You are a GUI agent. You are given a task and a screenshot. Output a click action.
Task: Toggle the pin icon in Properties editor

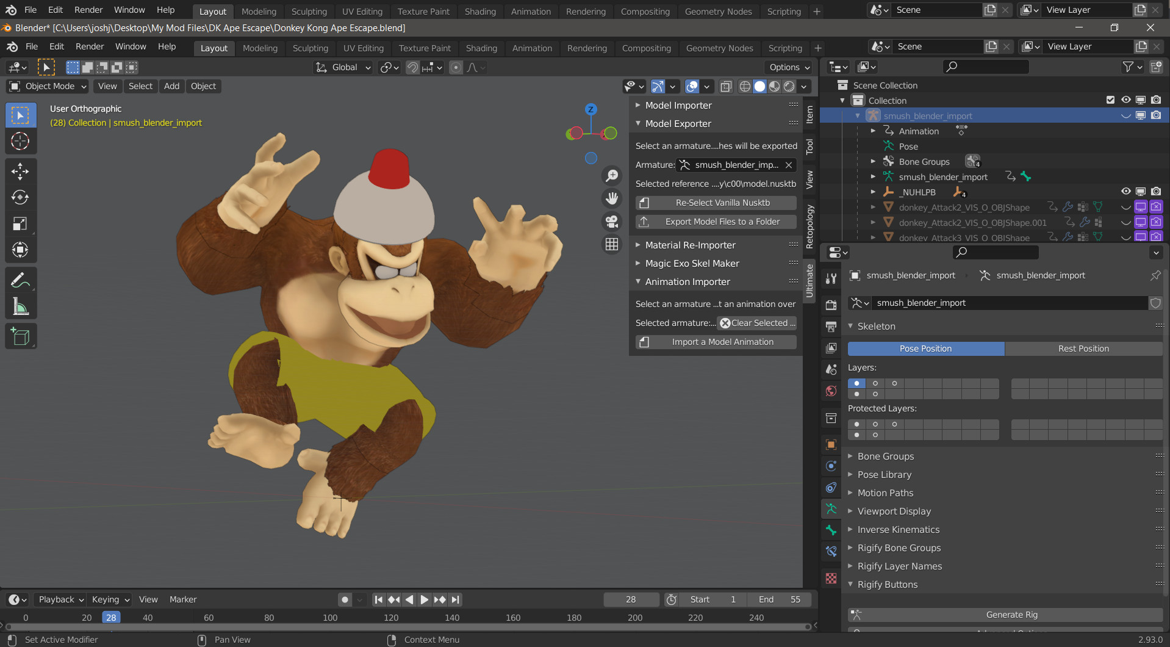[1155, 275]
